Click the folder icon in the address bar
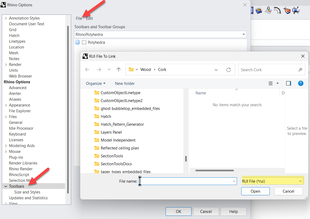Screen dimensions: 310x219 point(131,69)
